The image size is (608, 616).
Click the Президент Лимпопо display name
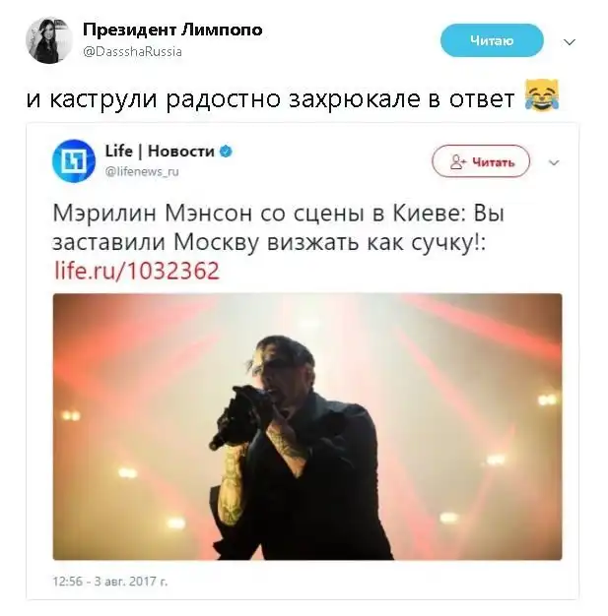coord(172,31)
